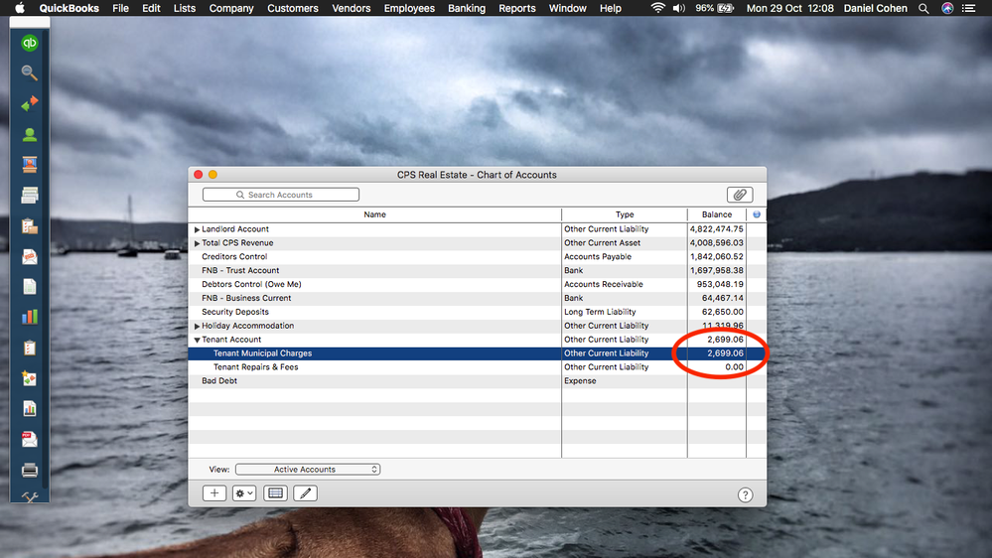
Task: Open the gear actions dropdown
Action: (x=244, y=493)
